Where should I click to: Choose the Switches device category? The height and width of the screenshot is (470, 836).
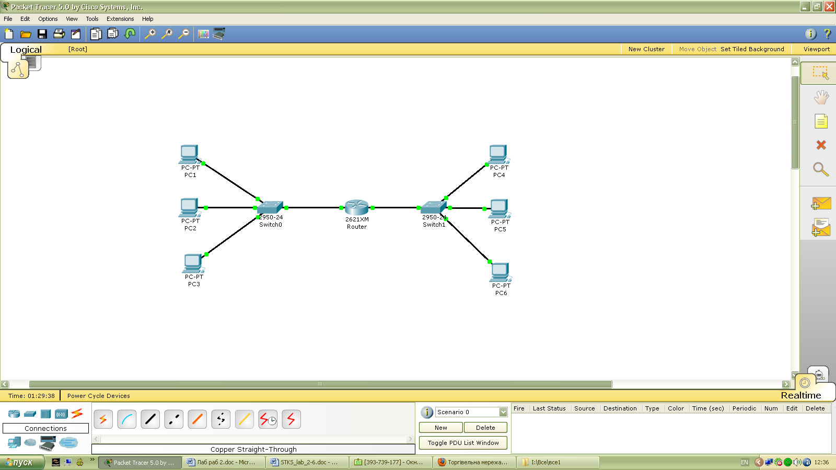pyautogui.click(x=30, y=414)
